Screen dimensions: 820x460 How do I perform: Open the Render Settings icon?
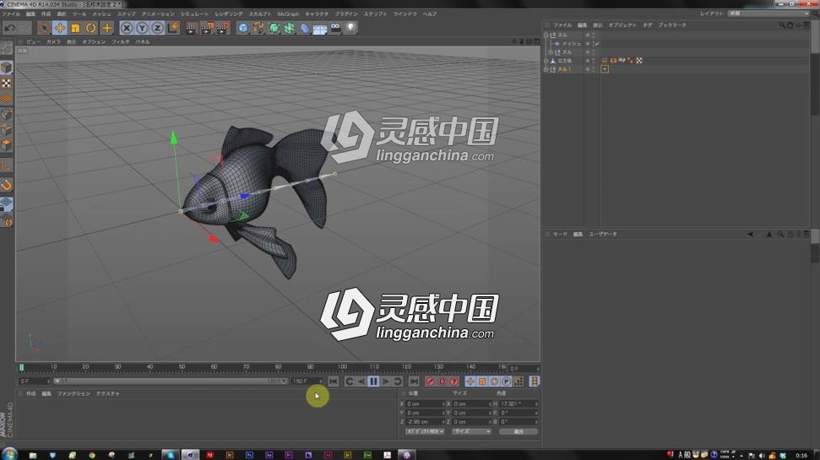223,28
